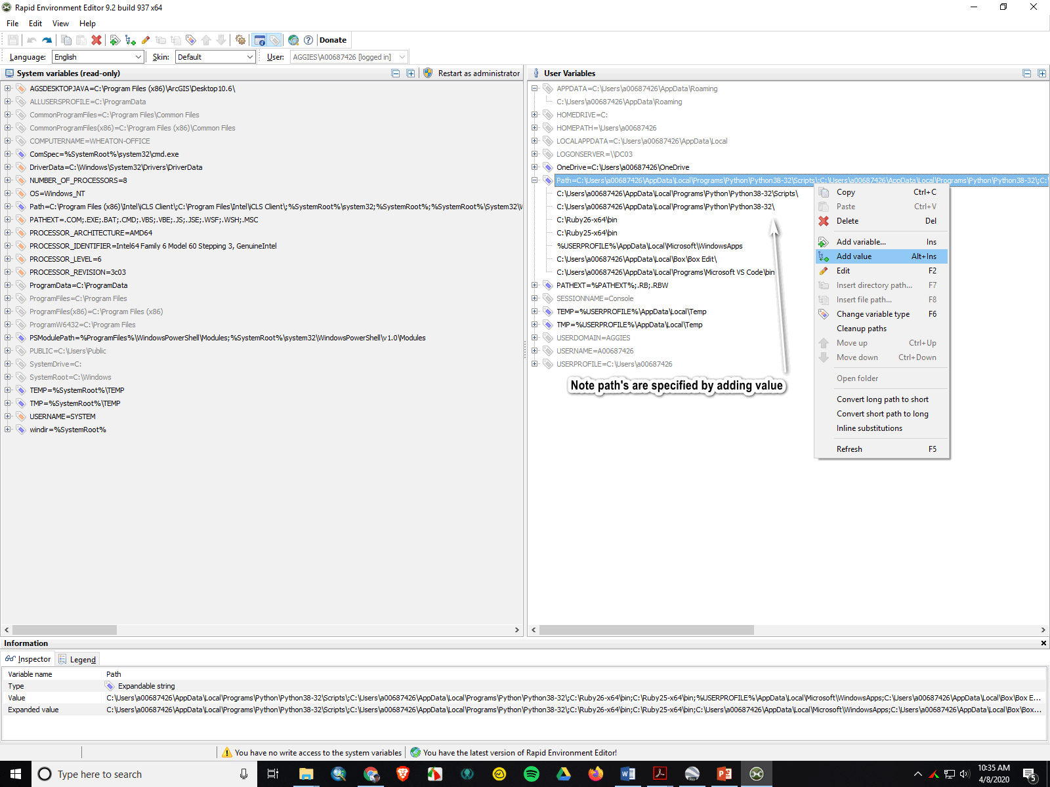Click the red Delete icon in the toolbar
The width and height of the screenshot is (1050, 787).
96,40
